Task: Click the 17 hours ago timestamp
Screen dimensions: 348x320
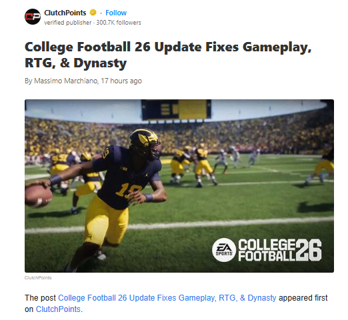Action: pyautogui.click(x=121, y=81)
